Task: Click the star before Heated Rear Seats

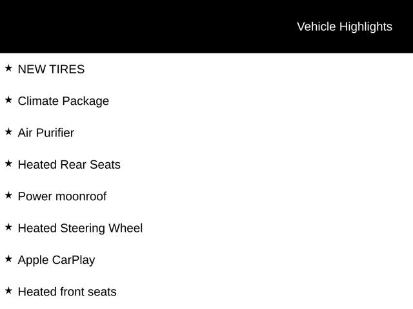Action: click(x=8, y=164)
